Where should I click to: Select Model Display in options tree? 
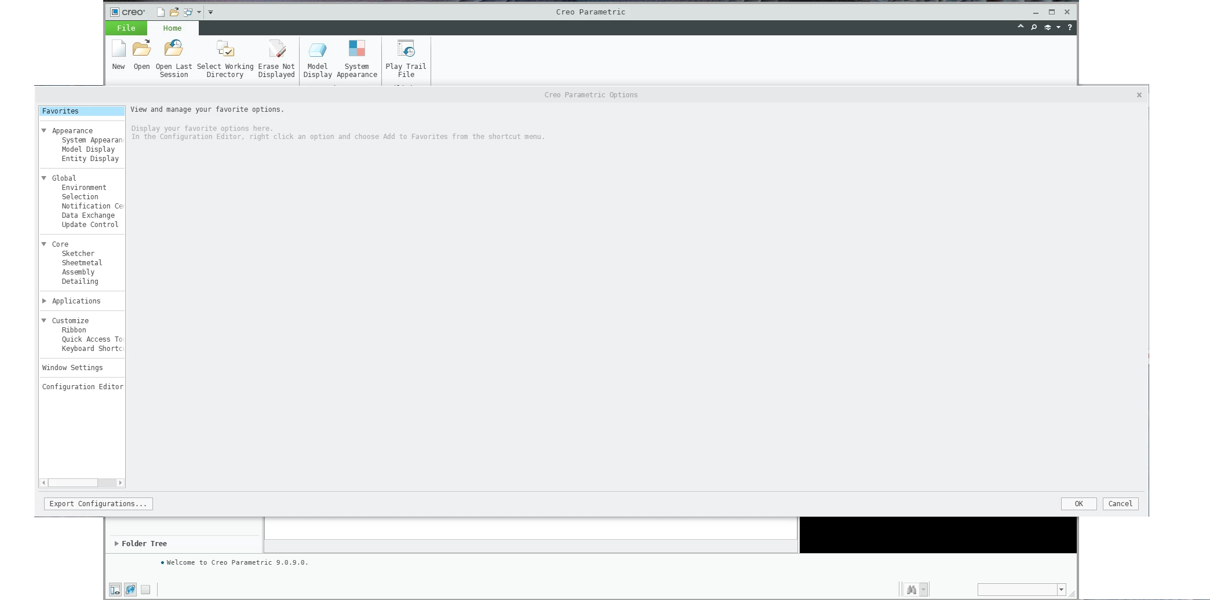tap(88, 149)
